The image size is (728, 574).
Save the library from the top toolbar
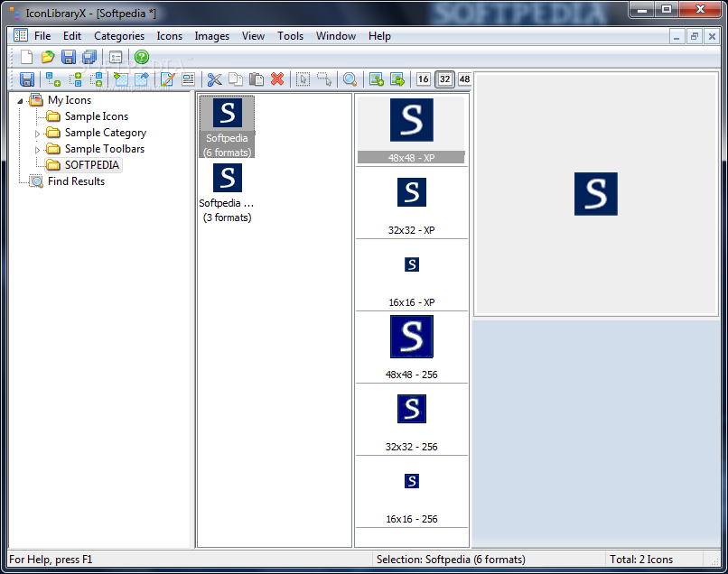[69, 57]
